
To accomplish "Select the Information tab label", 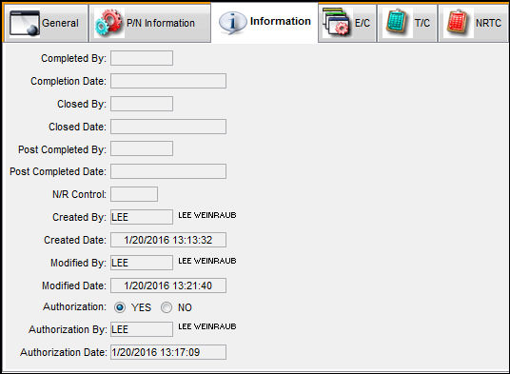I will click(281, 21).
